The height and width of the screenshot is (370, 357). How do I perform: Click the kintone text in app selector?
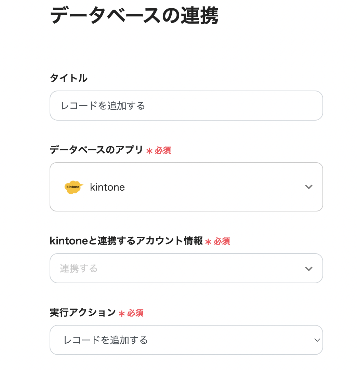(x=107, y=187)
